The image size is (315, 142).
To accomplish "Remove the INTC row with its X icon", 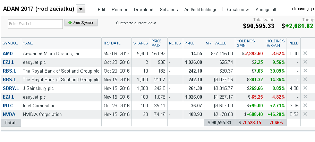I will tap(305, 106).
